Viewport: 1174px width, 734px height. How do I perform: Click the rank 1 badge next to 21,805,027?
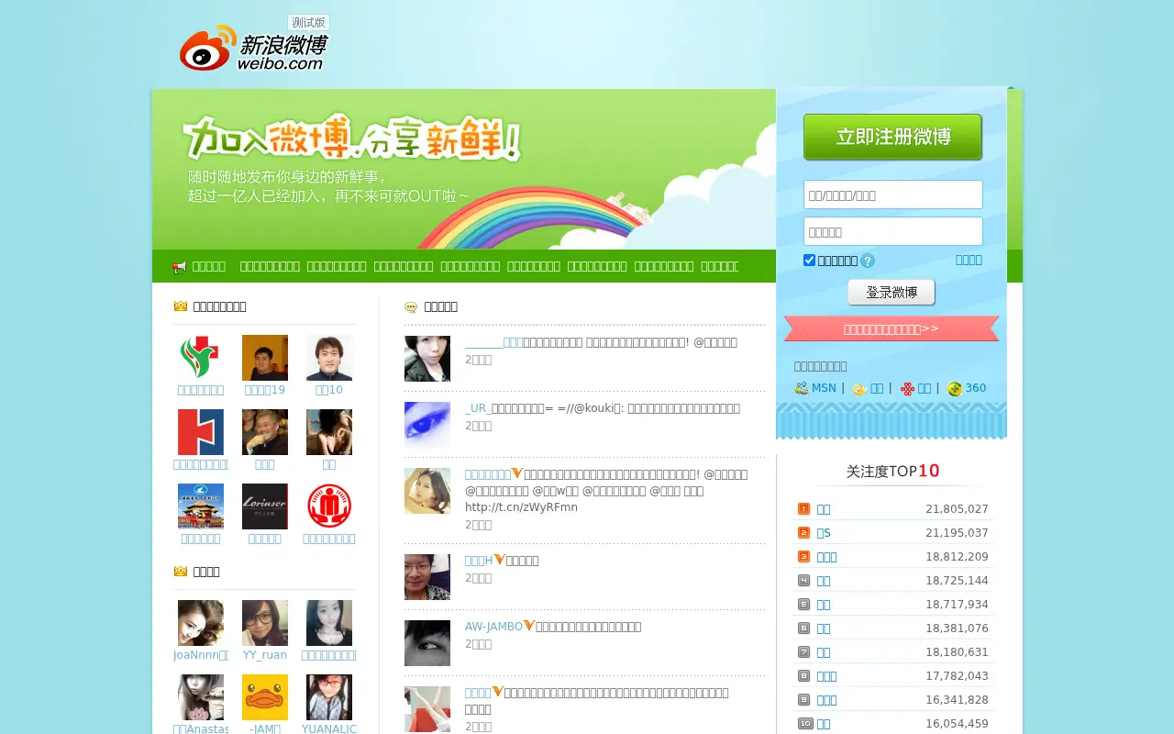pos(803,509)
